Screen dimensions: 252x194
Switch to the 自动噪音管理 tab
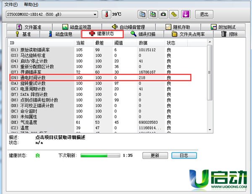click(x=129, y=27)
